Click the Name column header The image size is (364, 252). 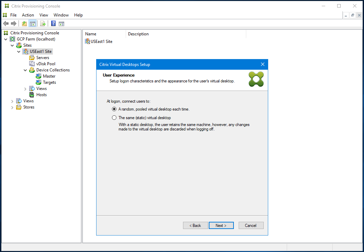pos(91,34)
